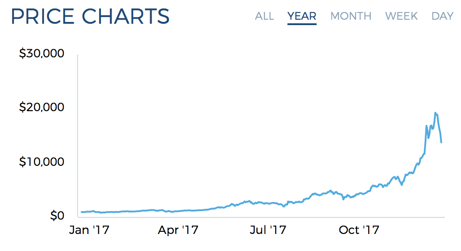This screenshot has width=461, height=251.
Task: Click the price line above the Oct '17 label
Action: 359,195
